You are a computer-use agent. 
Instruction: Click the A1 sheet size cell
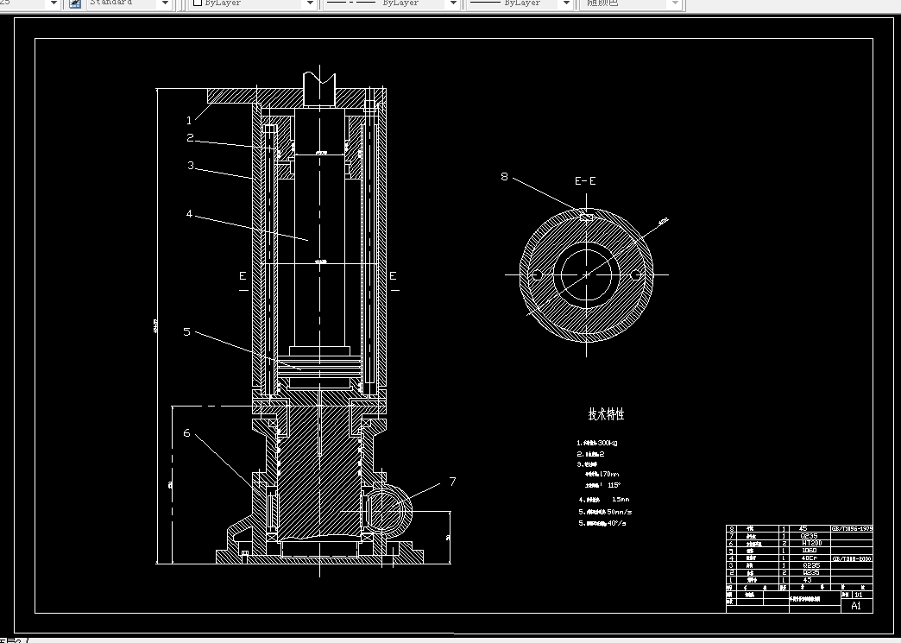point(857,606)
